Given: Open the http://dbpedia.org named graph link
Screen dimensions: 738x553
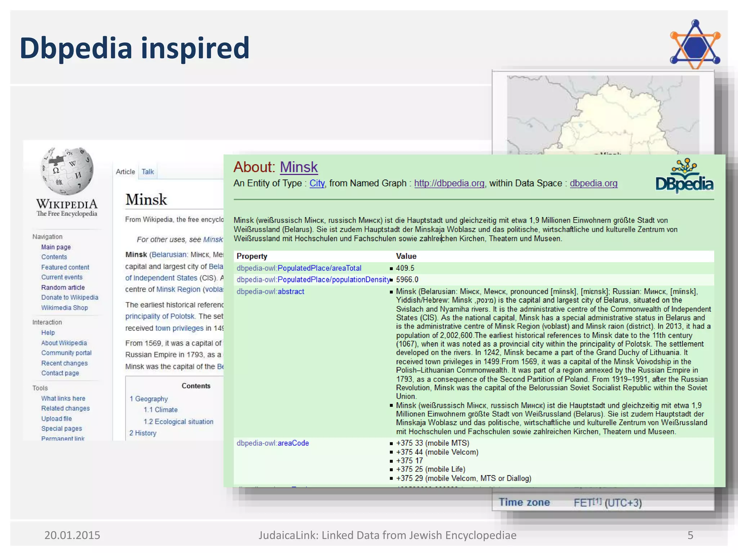Looking at the screenshot, I should 449,183.
